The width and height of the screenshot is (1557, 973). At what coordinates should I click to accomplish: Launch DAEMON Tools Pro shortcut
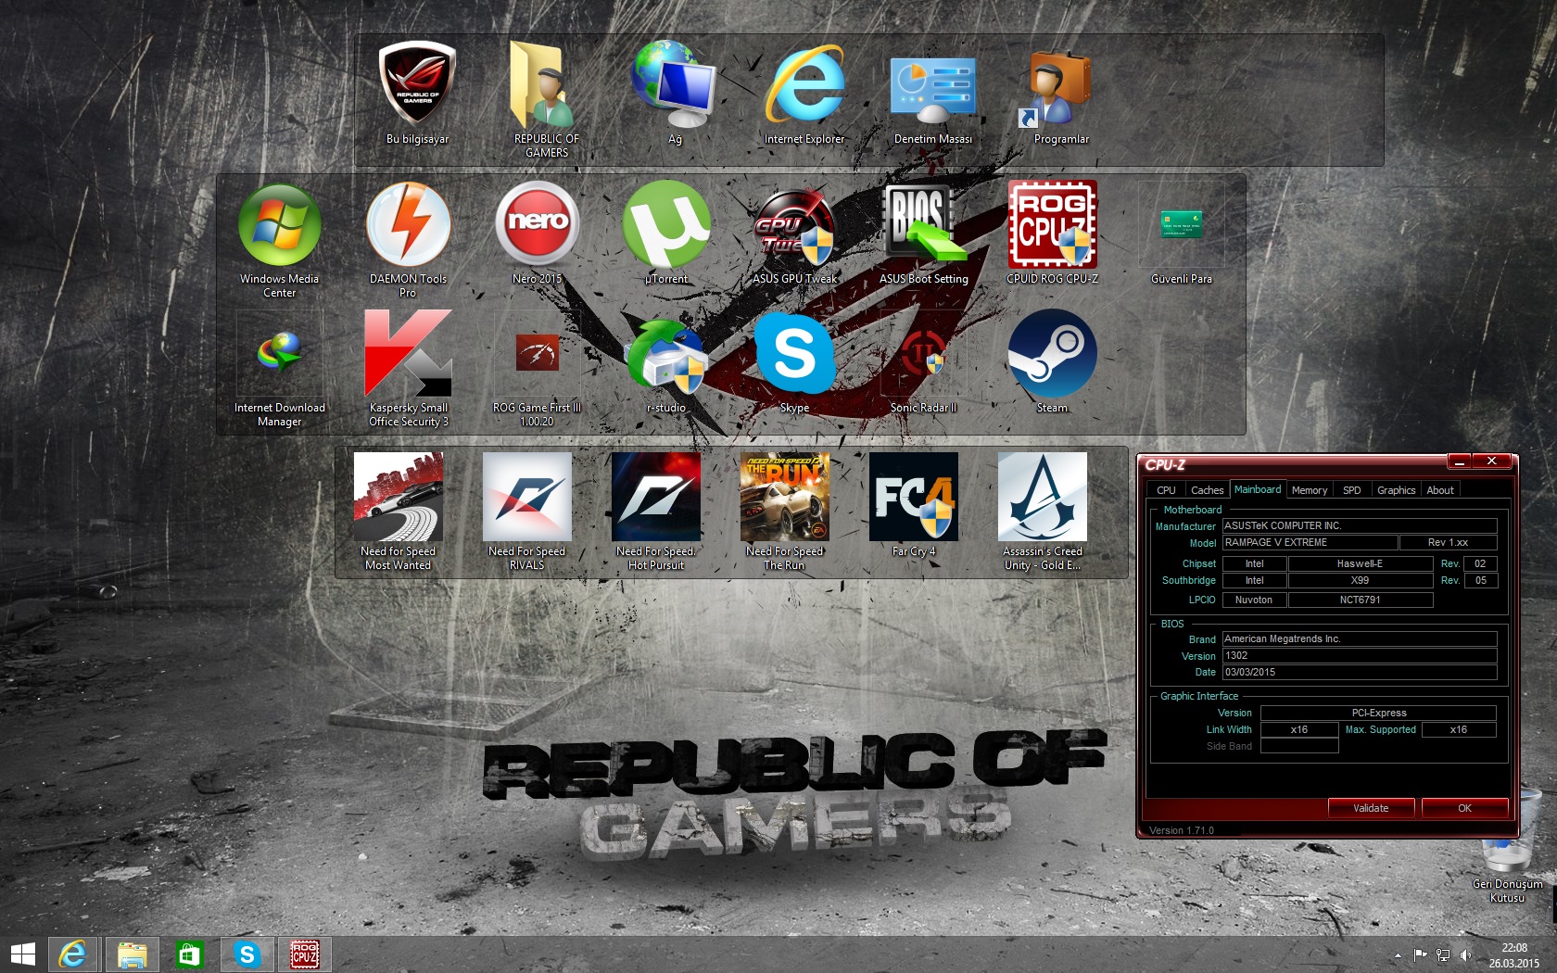click(x=408, y=225)
